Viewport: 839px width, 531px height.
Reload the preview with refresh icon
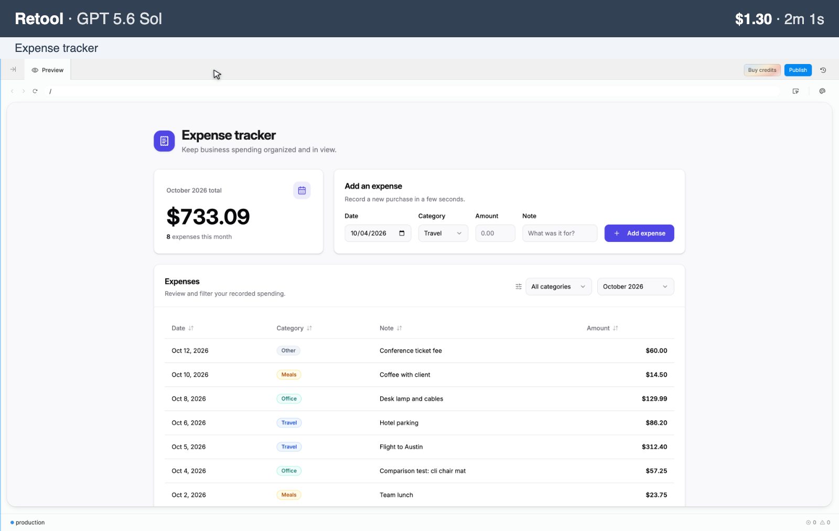[35, 91]
